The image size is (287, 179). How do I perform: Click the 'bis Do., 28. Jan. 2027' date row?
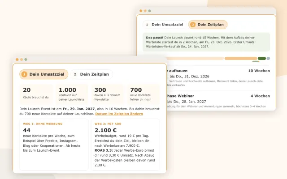pyautogui.click(x=187, y=102)
